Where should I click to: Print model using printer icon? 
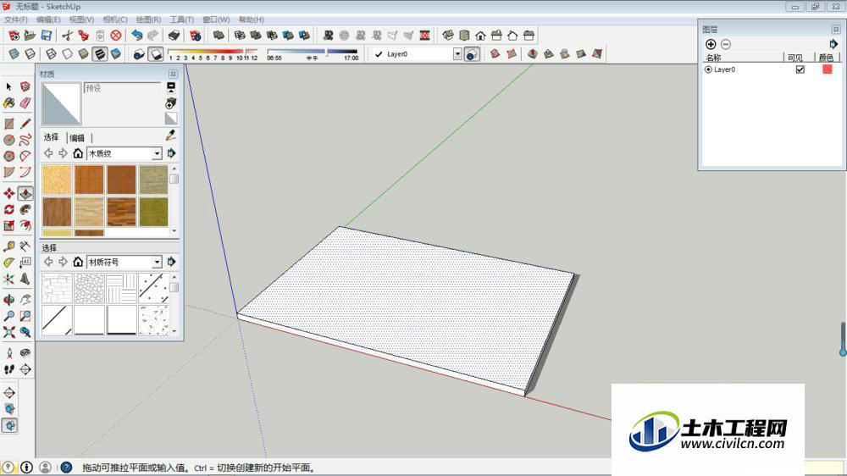[174, 36]
